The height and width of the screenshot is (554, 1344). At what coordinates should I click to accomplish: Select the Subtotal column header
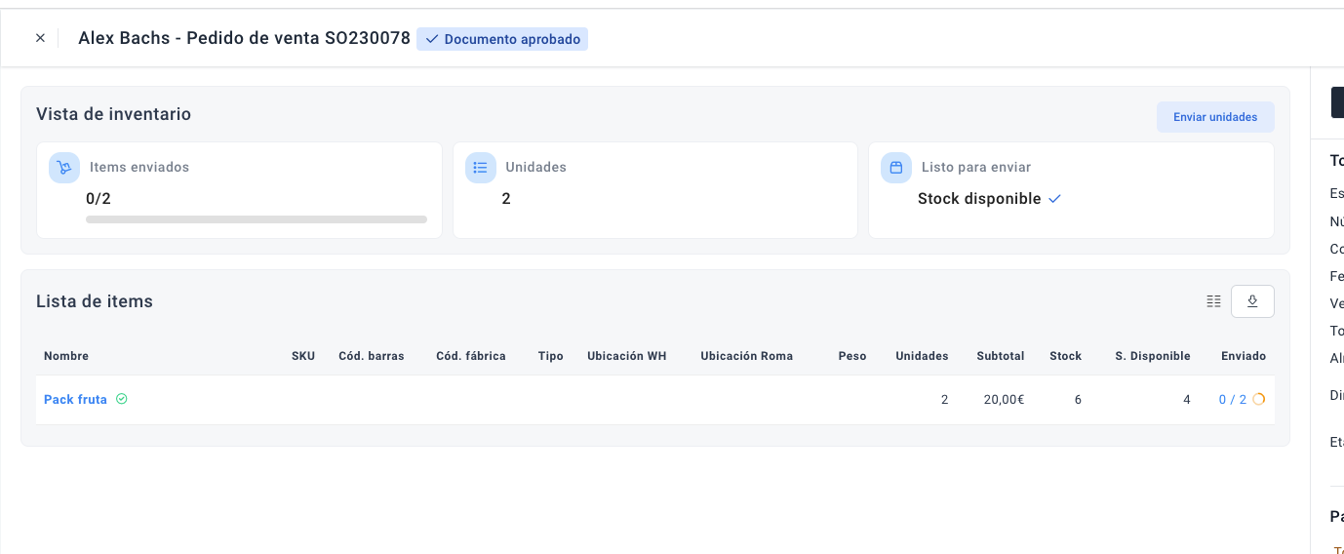point(1000,356)
